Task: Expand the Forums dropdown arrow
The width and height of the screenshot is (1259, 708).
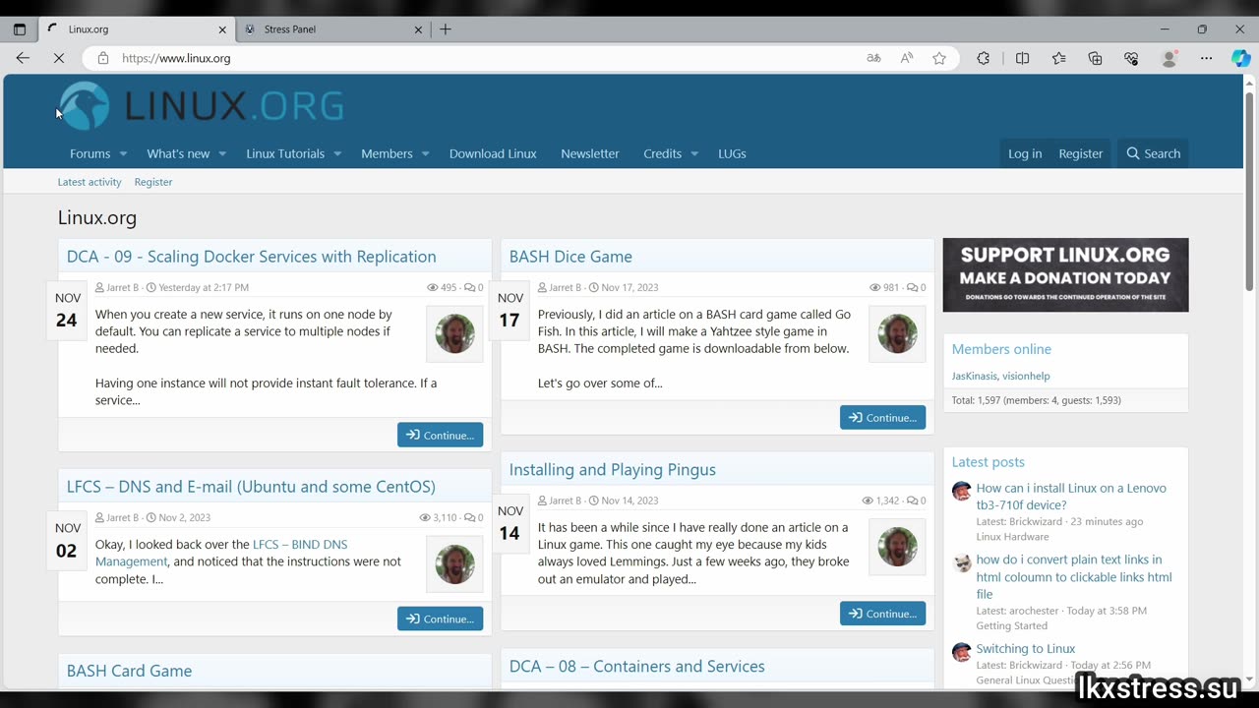Action: [x=123, y=153]
